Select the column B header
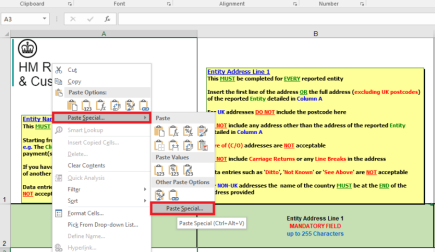Viewport: 435px width, 252px height. [x=316, y=34]
